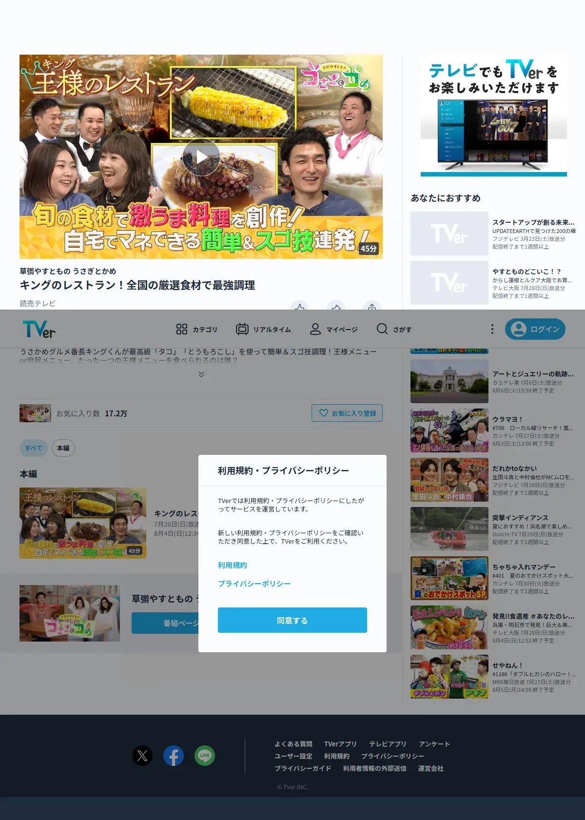Open 利用者情報の外部送信 footer link
Screen dimensions: 585x820
point(374,768)
